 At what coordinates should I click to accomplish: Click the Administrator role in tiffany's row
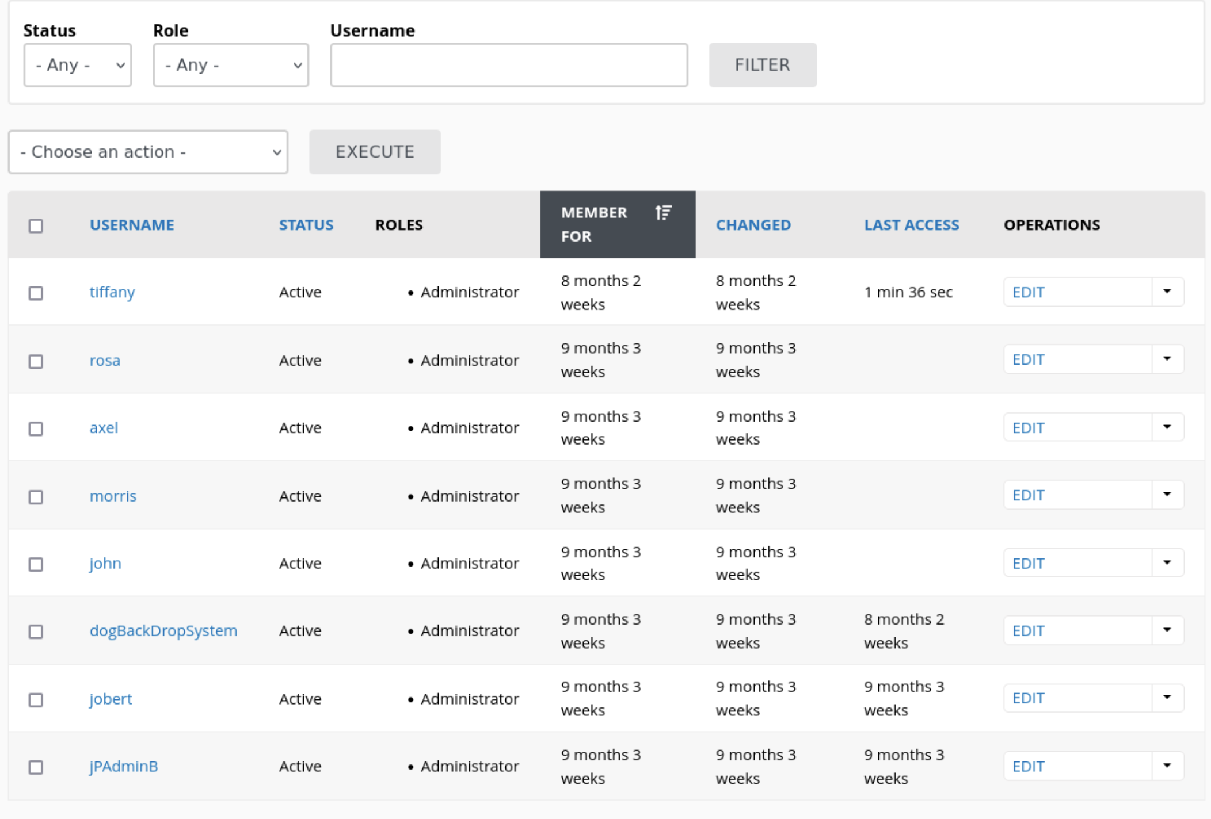click(470, 292)
